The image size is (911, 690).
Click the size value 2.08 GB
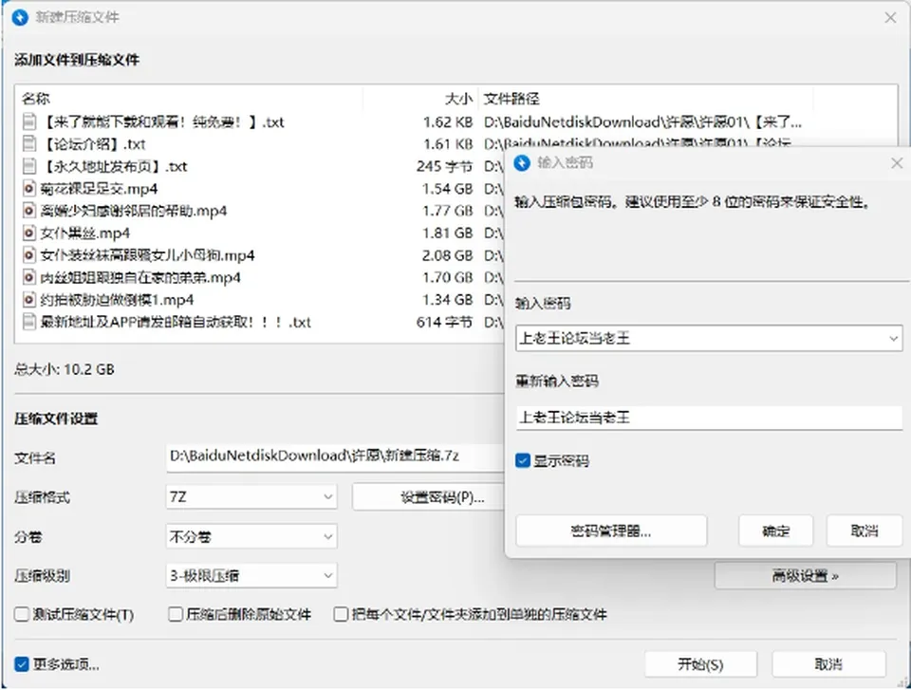(x=447, y=255)
